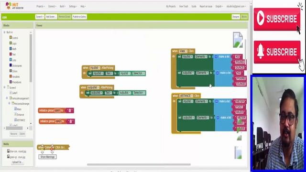Open the Guide link
306x172 pixels.
pyautogui.click(x=194, y=6)
